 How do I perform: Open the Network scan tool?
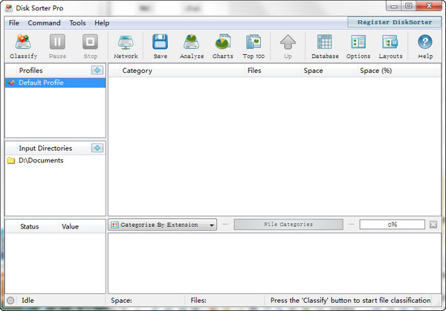click(126, 46)
